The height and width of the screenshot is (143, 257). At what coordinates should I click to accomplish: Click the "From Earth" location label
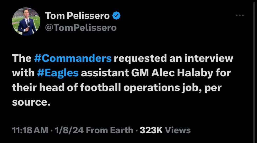coord(110,130)
